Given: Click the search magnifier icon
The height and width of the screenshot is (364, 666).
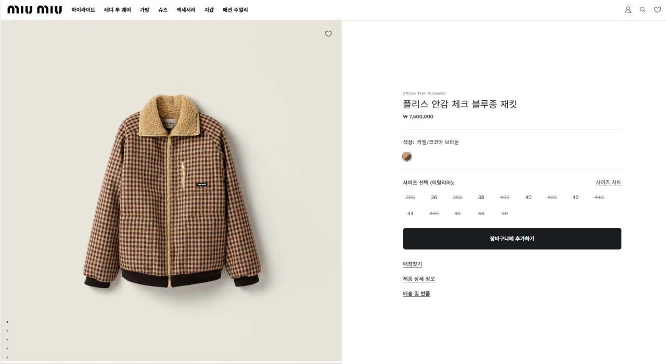Looking at the screenshot, I should [x=643, y=10].
